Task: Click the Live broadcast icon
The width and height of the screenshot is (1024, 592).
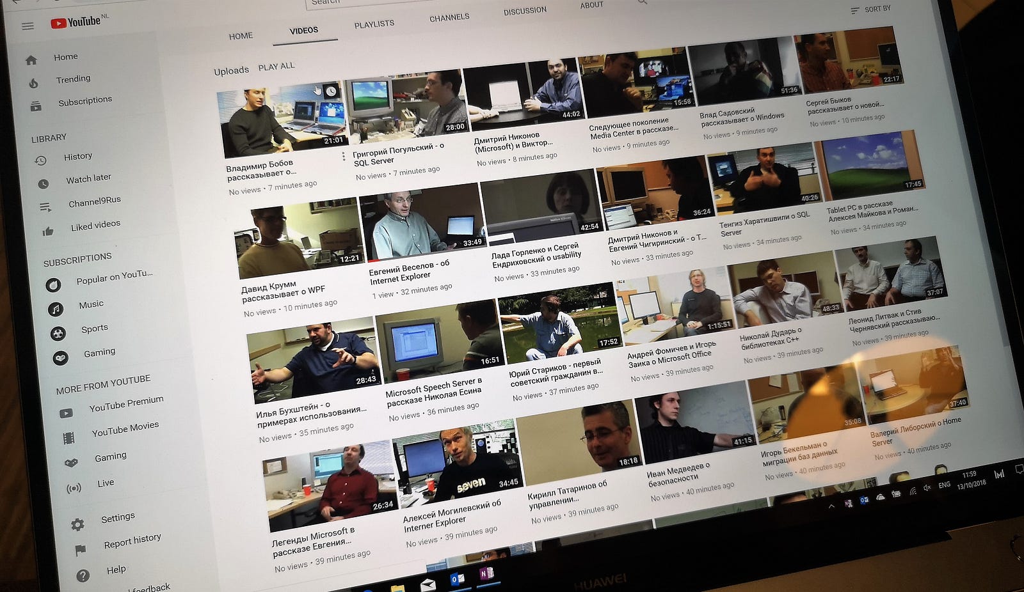Action: pyautogui.click(x=74, y=488)
